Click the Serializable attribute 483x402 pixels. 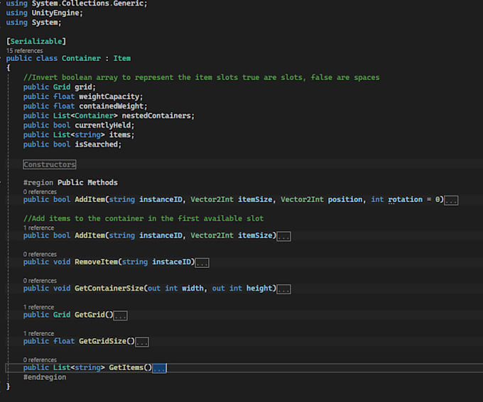click(36, 42)
